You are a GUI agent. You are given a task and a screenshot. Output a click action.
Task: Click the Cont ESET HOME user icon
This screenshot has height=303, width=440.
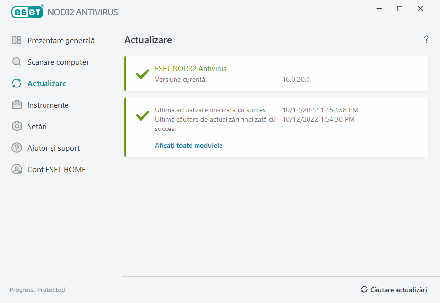click(x=17, y=170)
